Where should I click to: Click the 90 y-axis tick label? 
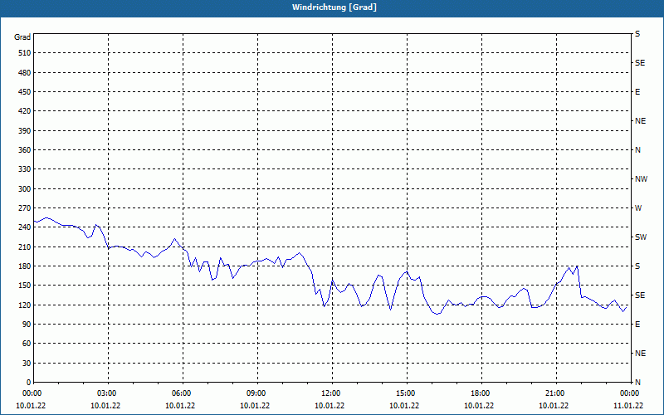[27, 325]
